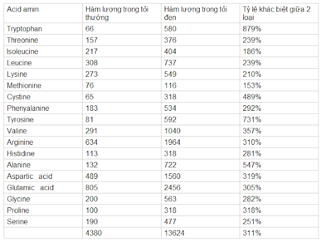
Task: Select the Glutamic acid label
Action: [30, 188]
